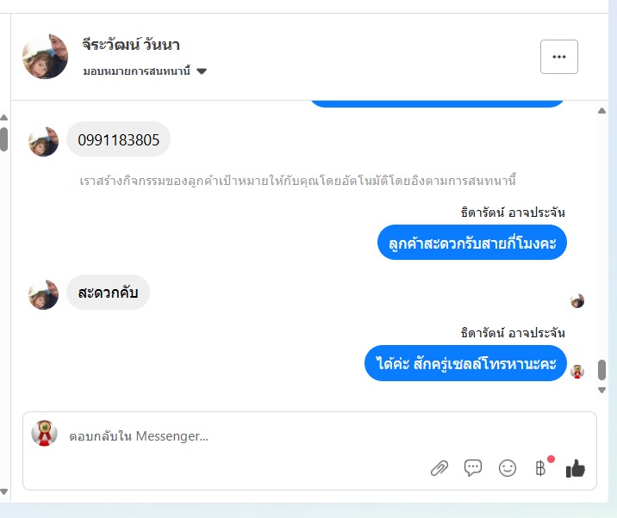Click the Baht payment request icon
This screenshot has height=518, width=617.
click(540, 468)
